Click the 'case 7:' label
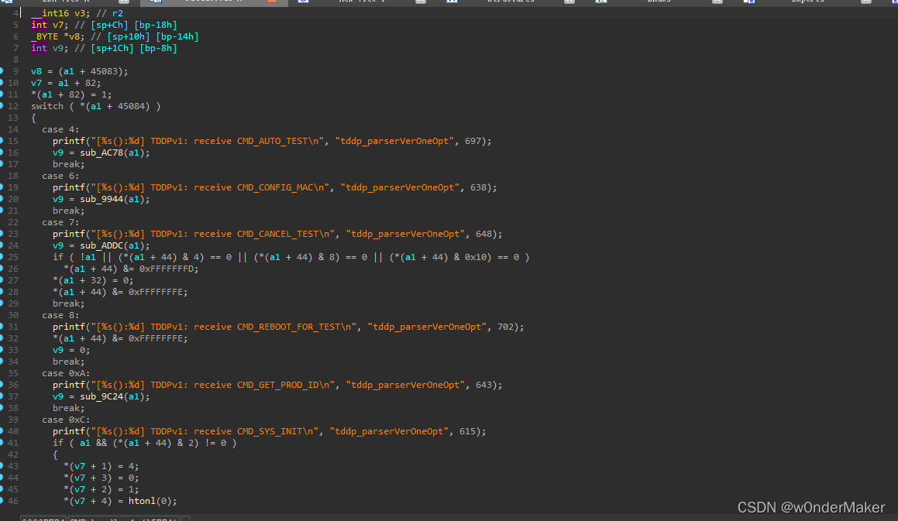The width and height of the screenshot is (898, 521). point(60,222)
